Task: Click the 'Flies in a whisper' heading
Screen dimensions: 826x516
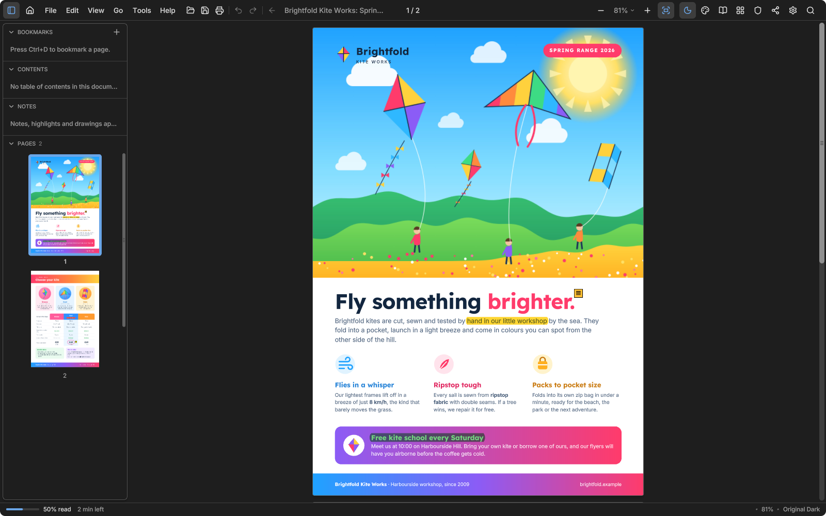Action: [364, 385]
